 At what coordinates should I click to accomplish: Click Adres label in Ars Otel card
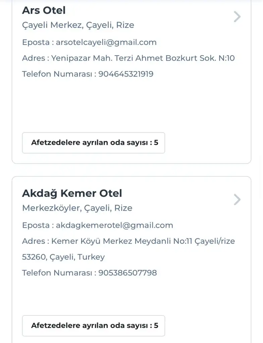[x=34, y=58]
